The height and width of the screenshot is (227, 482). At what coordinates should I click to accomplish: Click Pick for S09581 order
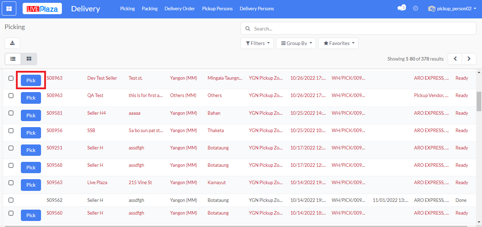pos(31,115)
